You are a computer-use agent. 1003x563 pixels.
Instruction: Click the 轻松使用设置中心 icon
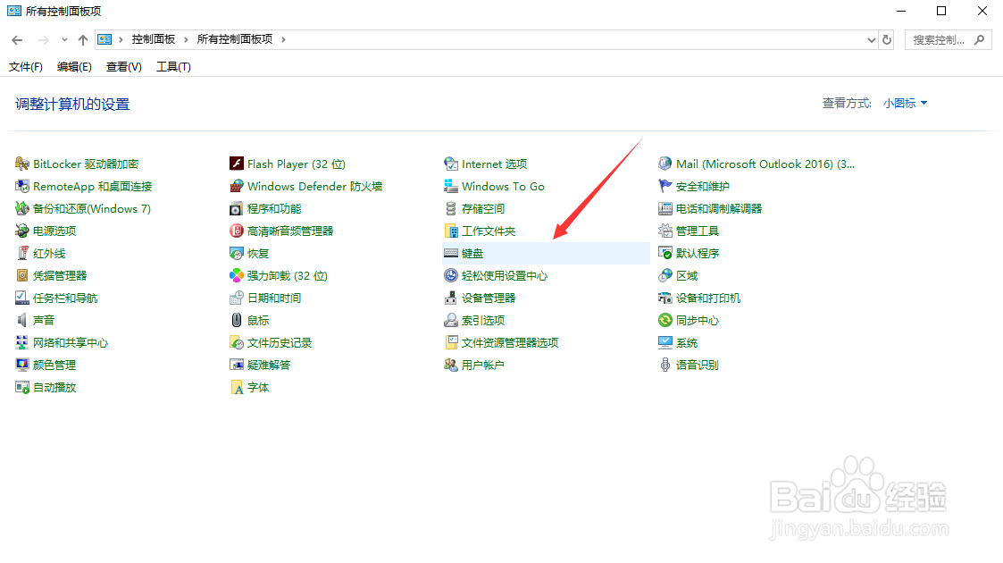451,276
